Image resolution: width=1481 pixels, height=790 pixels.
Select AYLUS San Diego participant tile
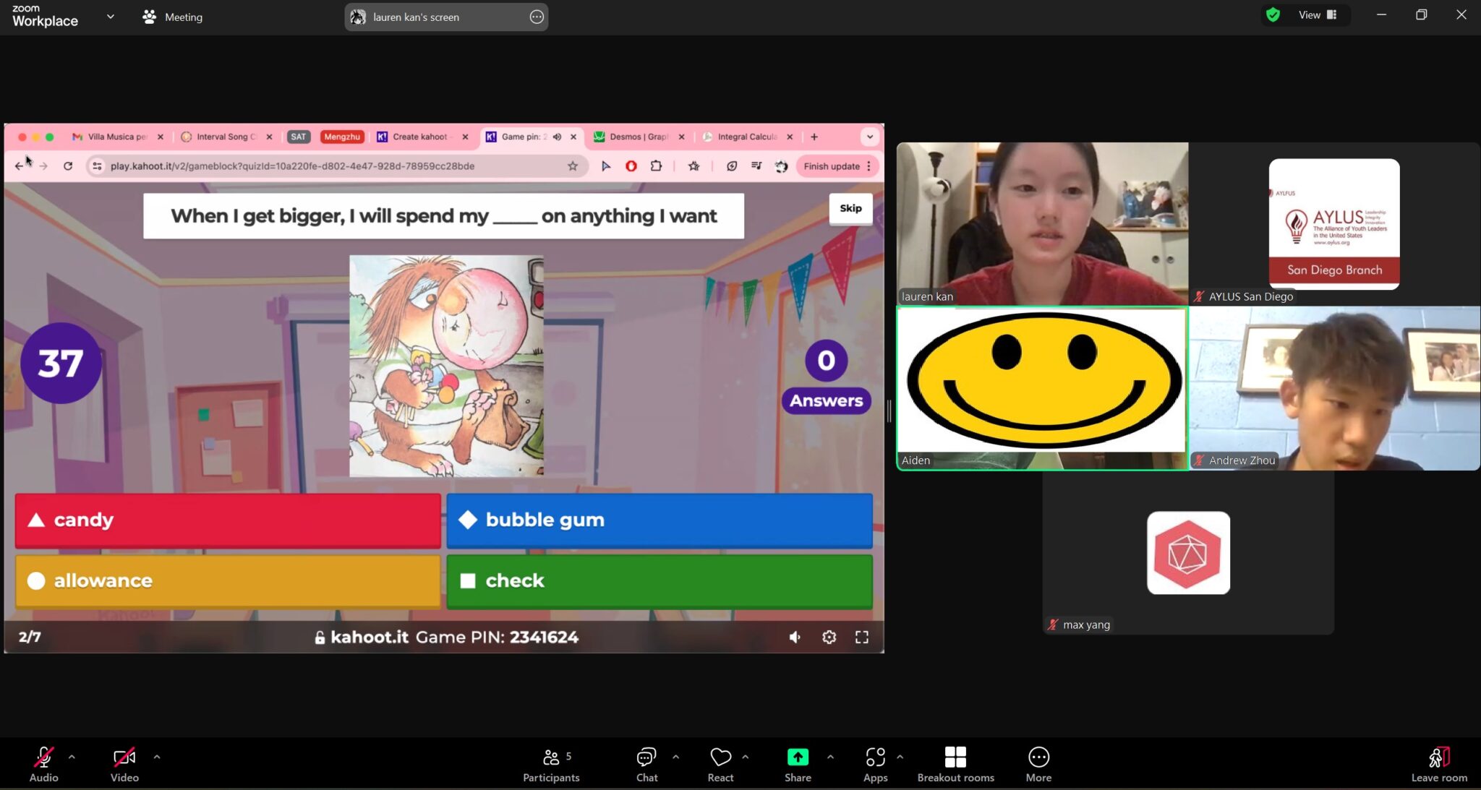[x=1334, y=223]
